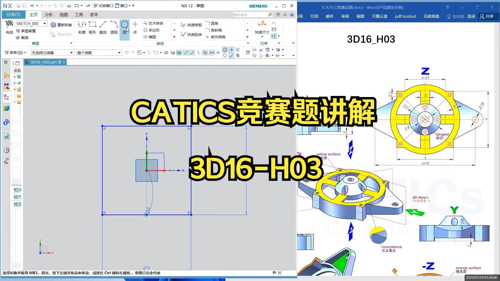
Task: Select the 矩形 (Rectangle) tool
Action: point(92,27)
